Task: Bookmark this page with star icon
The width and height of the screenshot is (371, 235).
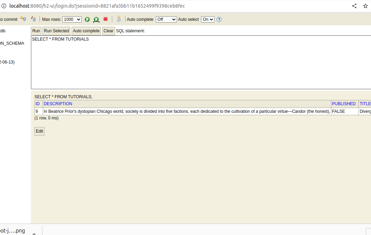Action: point(365,6)
